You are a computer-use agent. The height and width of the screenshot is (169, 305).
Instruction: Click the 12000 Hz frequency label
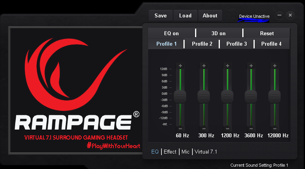(278, 135)
